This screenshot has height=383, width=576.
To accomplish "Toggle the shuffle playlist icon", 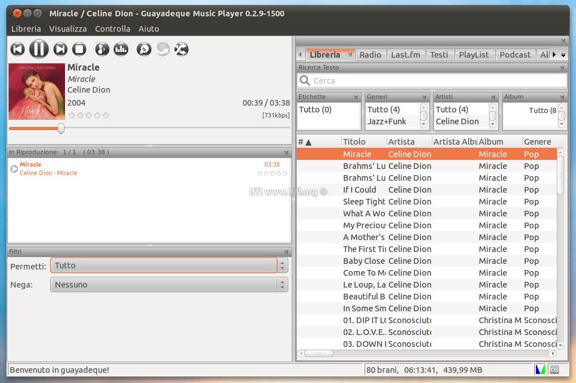I will (181, 49).
